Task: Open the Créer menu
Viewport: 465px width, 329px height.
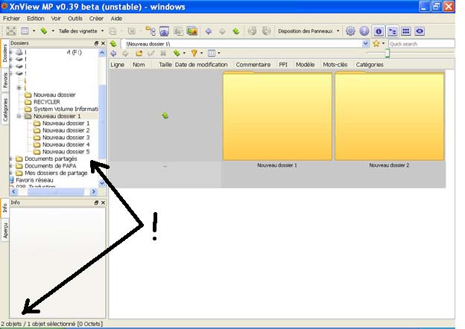Action: (96, 19)
